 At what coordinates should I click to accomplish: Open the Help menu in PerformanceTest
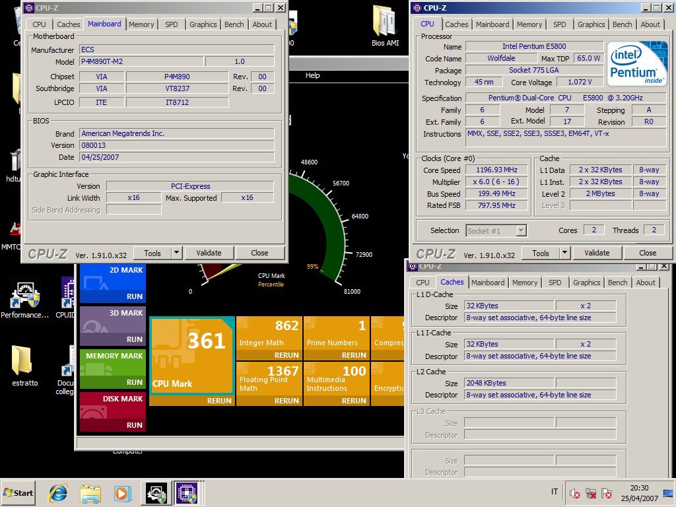[312, 75]
